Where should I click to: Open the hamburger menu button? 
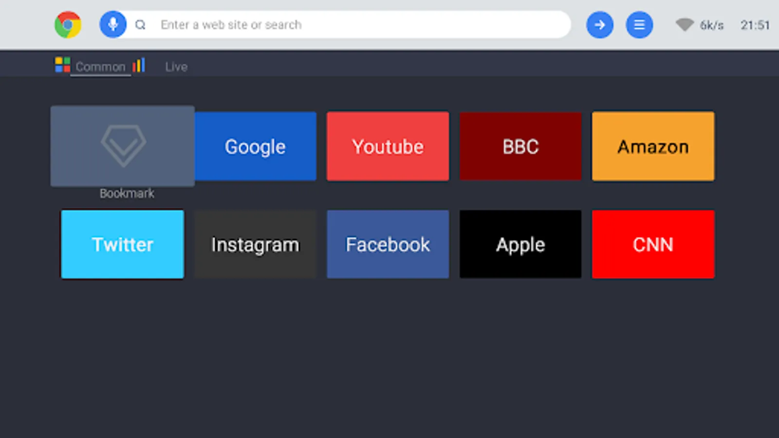click(639, 24)
